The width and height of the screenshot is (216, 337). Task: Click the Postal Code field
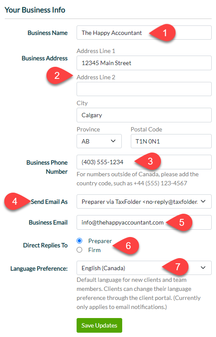(171, 141)
